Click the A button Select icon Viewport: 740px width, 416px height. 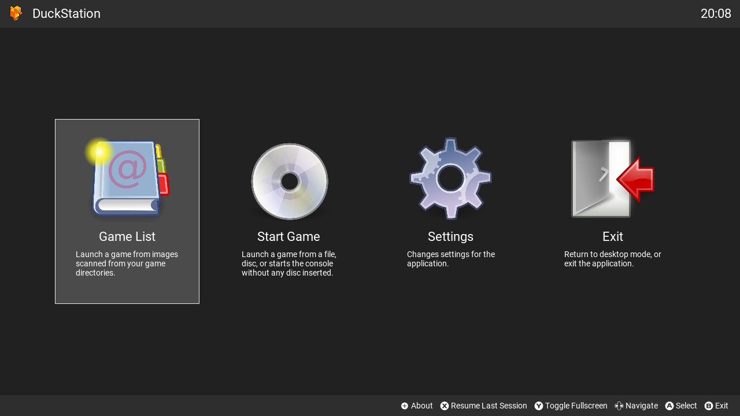pos(669,406)
